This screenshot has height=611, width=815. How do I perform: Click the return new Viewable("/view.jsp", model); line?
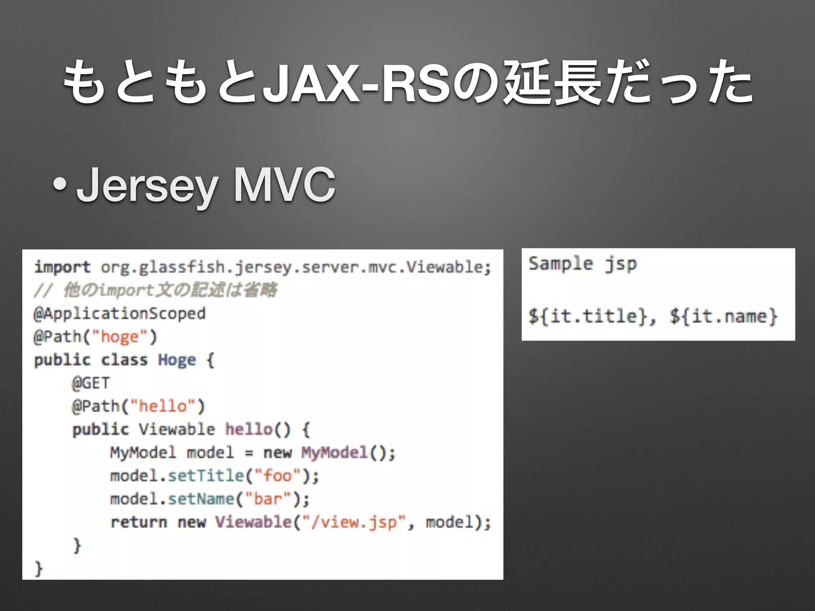301,522
